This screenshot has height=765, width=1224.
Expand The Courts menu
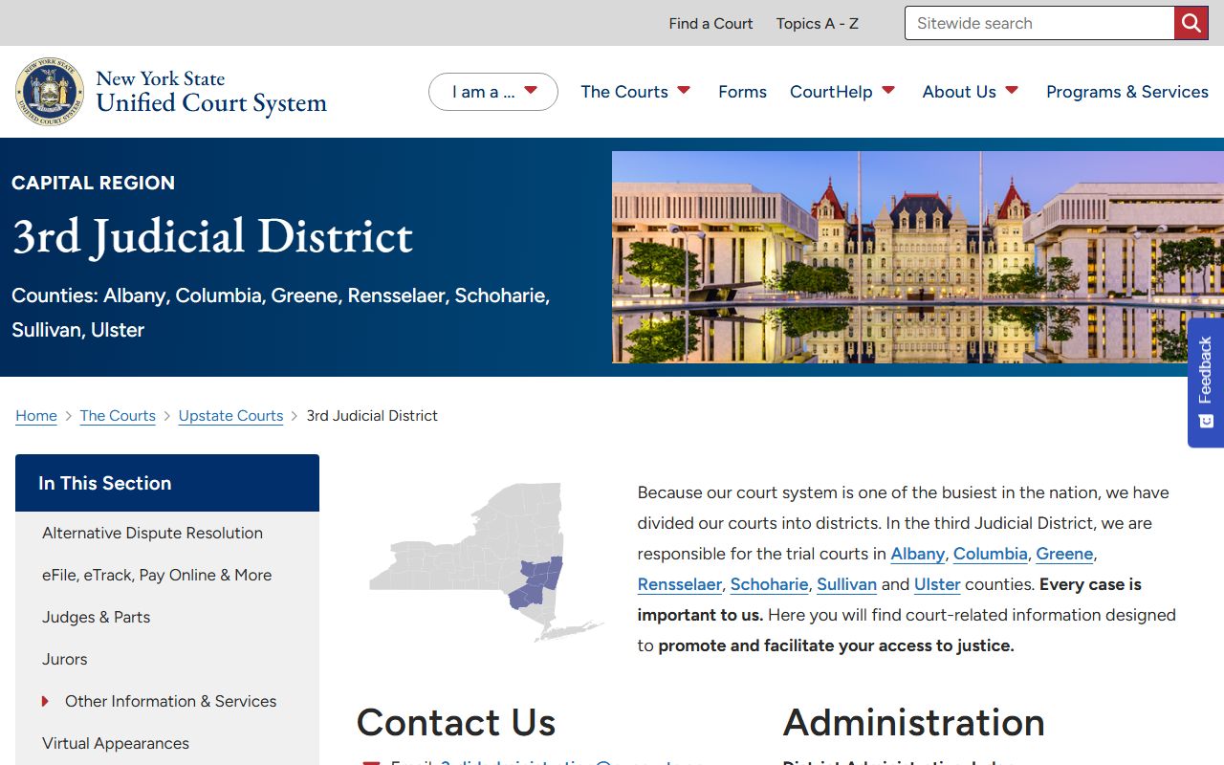tap(636, 92)
